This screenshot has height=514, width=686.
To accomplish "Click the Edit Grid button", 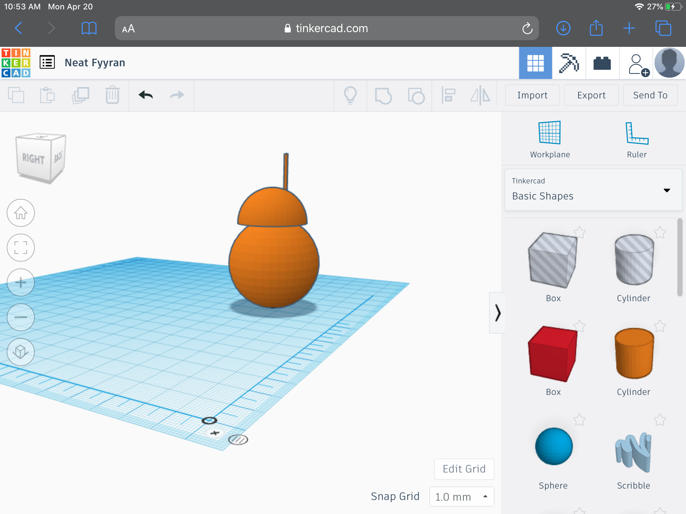I will click(464, 469).
